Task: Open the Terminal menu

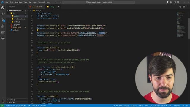Action: click(x=42, y=2)
